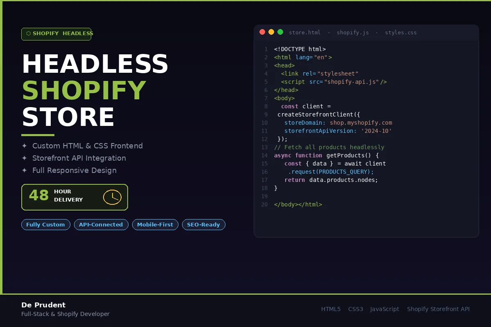Click the HEADLESS headline word
This screenshot has width=491, height=327.
pos(95,64)
